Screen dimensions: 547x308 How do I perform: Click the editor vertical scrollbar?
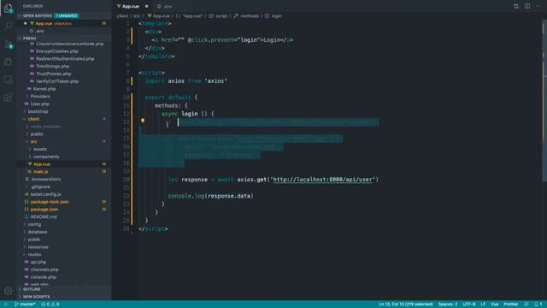point(544,101)
